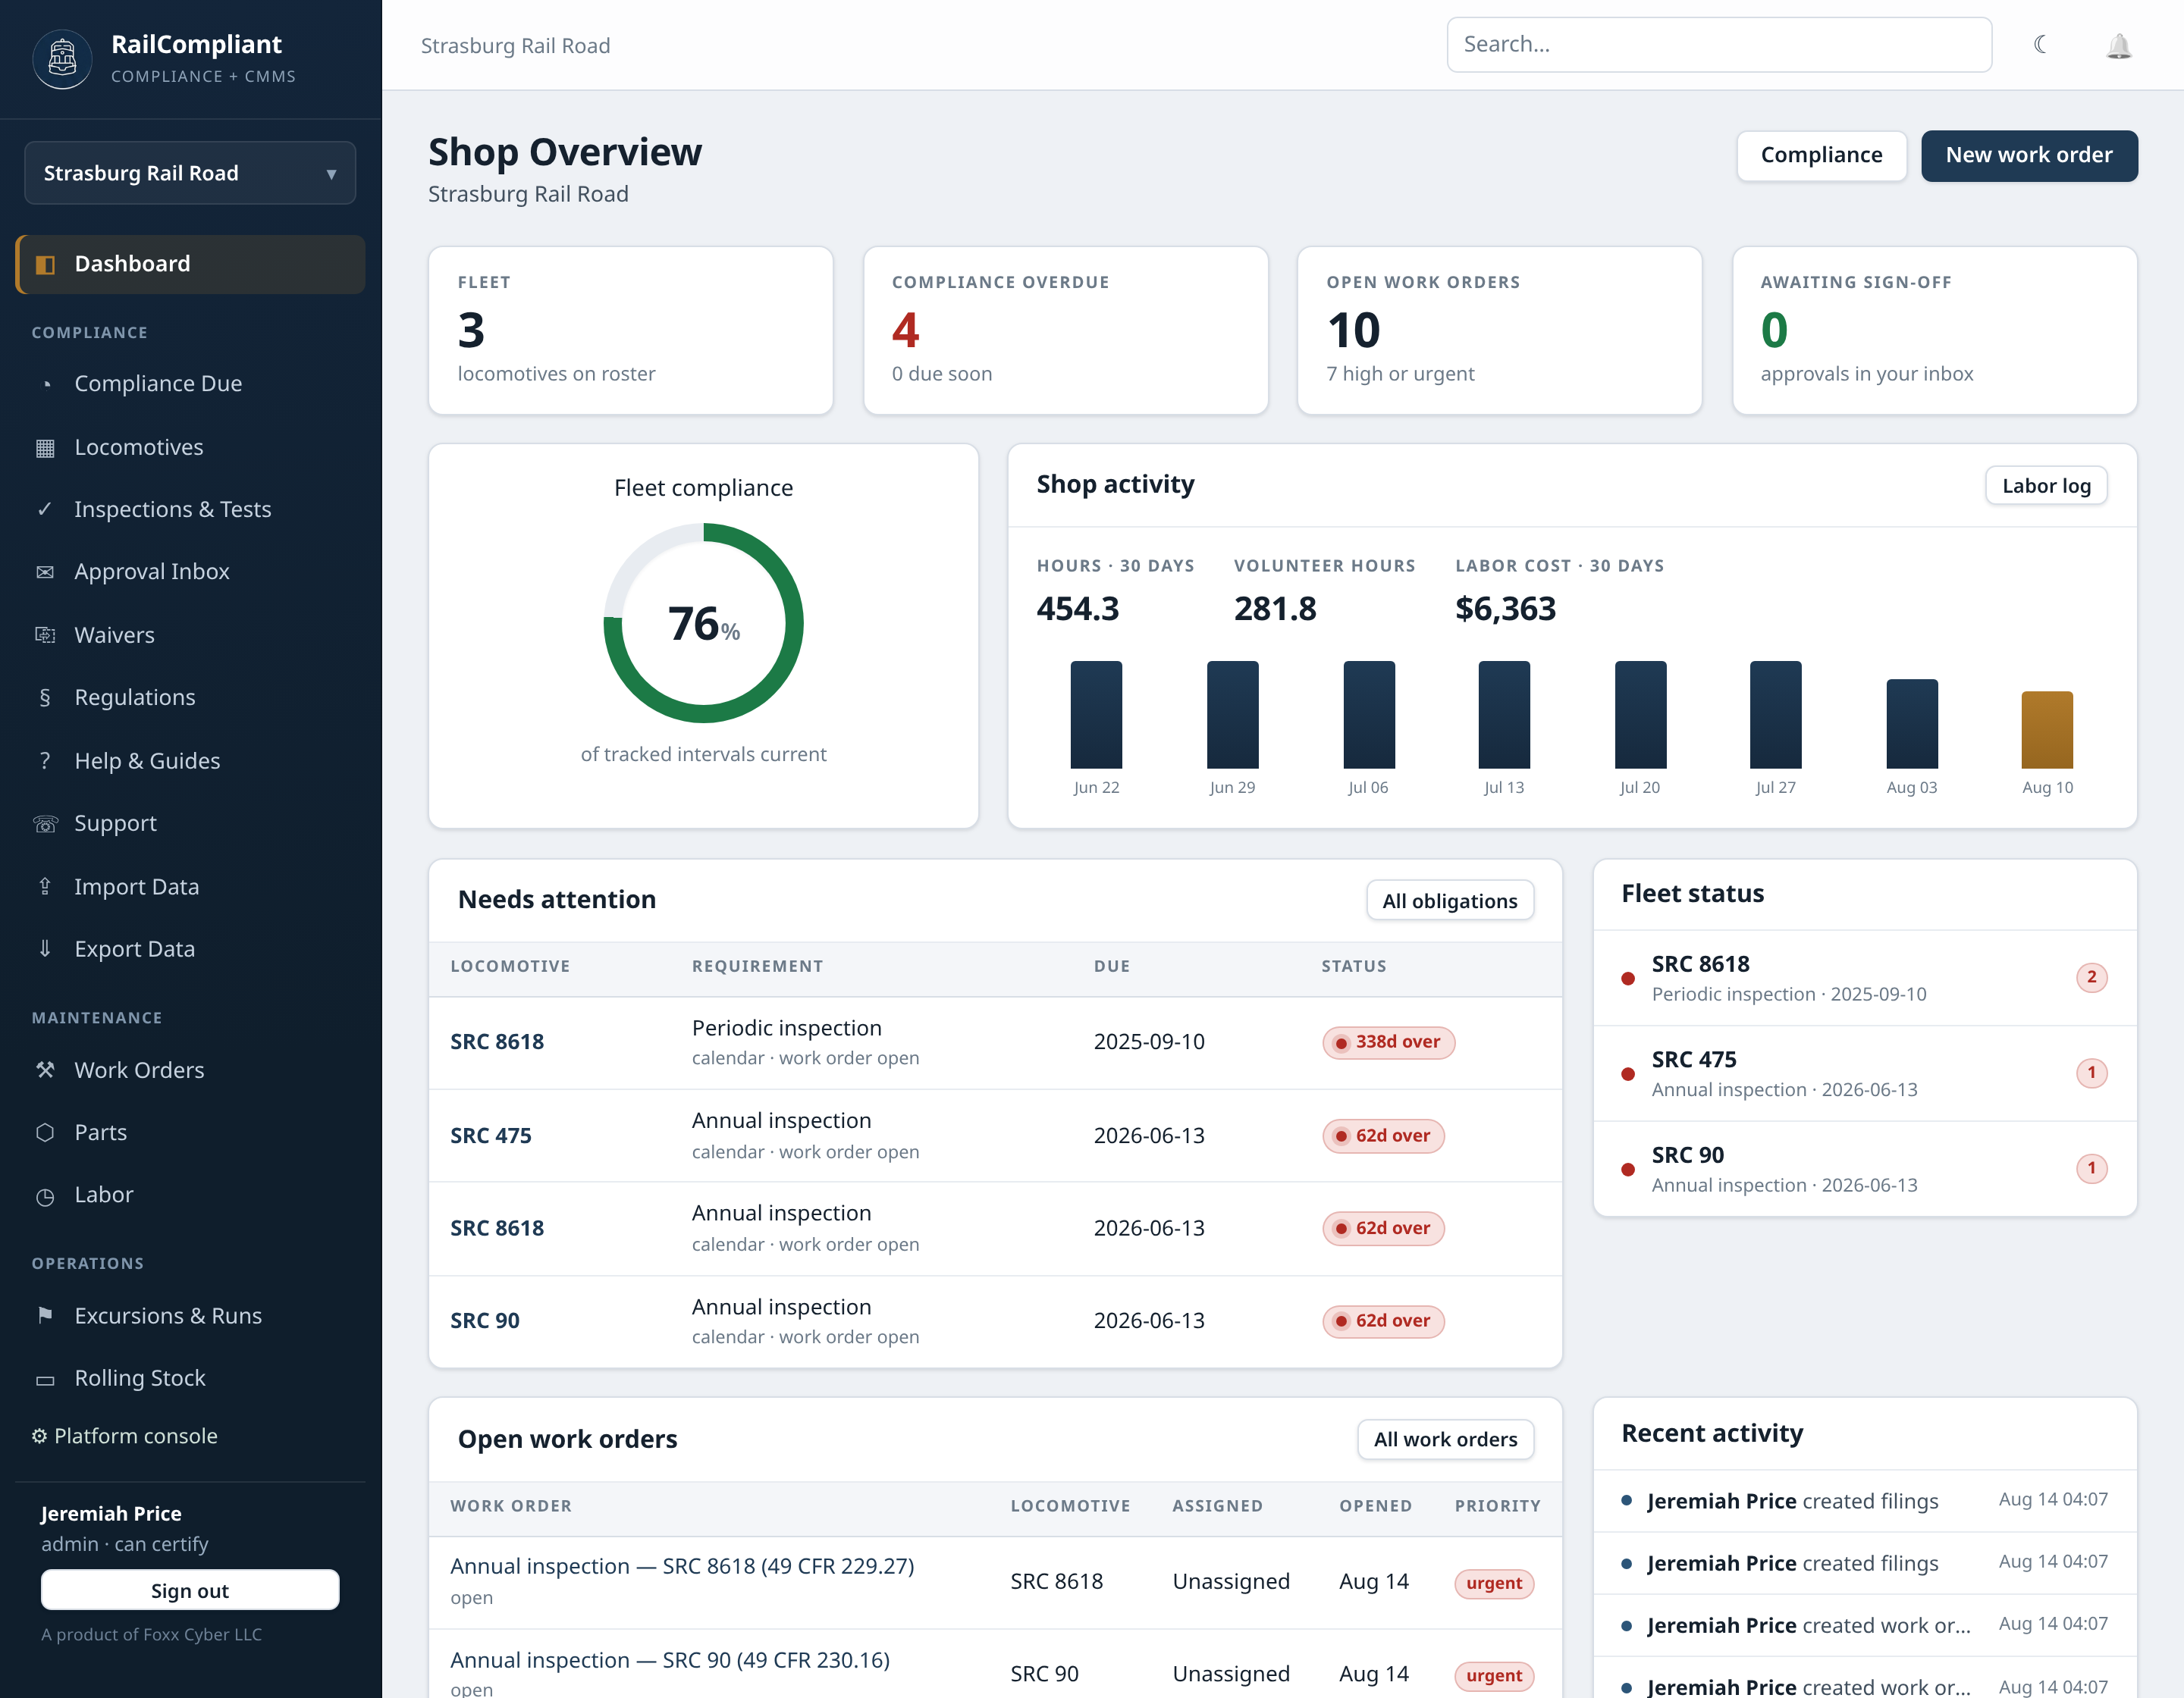Go to Rolling Stock section
Viewport: 2184px width, 1698px height.
190,1378
